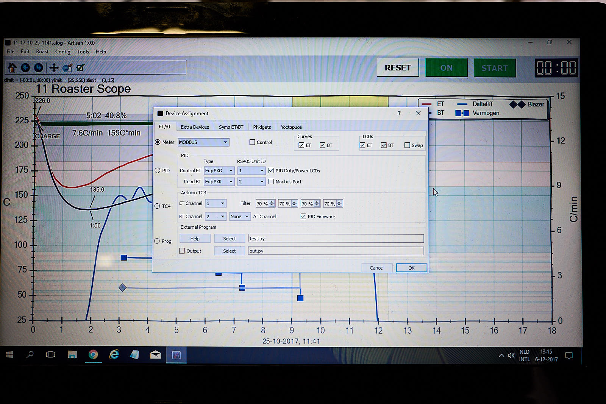Open Chrome from the taskbar
The height and width of the screenshot is (404, 606).
pos(93,355)
